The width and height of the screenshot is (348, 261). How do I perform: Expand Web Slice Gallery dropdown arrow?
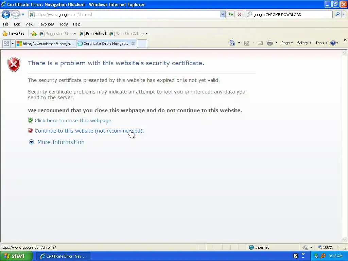pos(146,34)
